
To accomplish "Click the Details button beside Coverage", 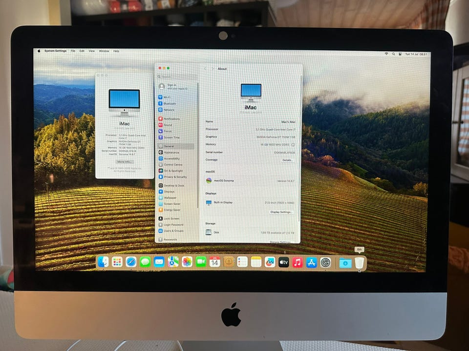I will 287,160.
